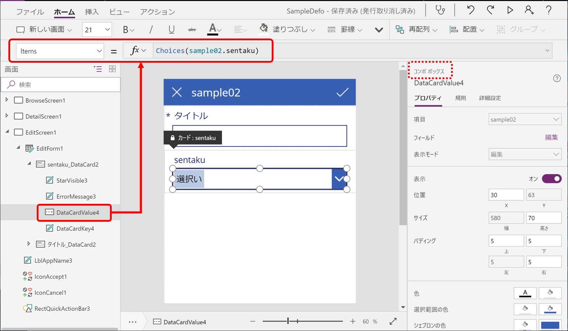The image size is (568, 331).
Task: Open the 規則 tab in properties panel
Action: [460, 98]
